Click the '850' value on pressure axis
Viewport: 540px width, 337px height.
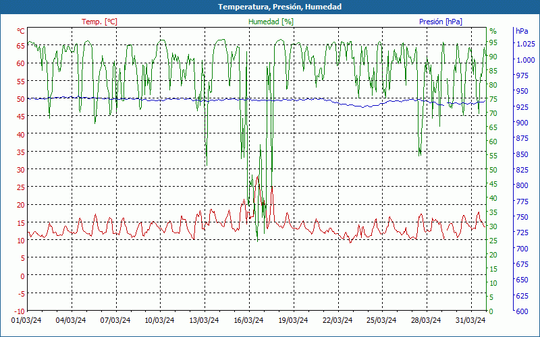[521, 154]
